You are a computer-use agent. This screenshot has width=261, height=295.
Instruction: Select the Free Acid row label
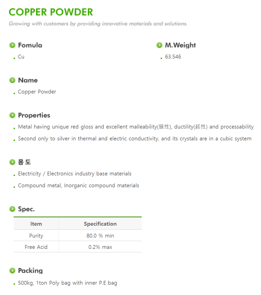[36, 247]
